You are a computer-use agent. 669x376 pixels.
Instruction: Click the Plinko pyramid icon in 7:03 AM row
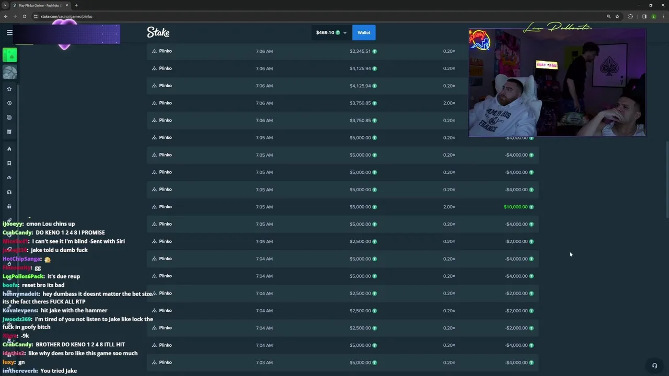click(x=154, y=362)
